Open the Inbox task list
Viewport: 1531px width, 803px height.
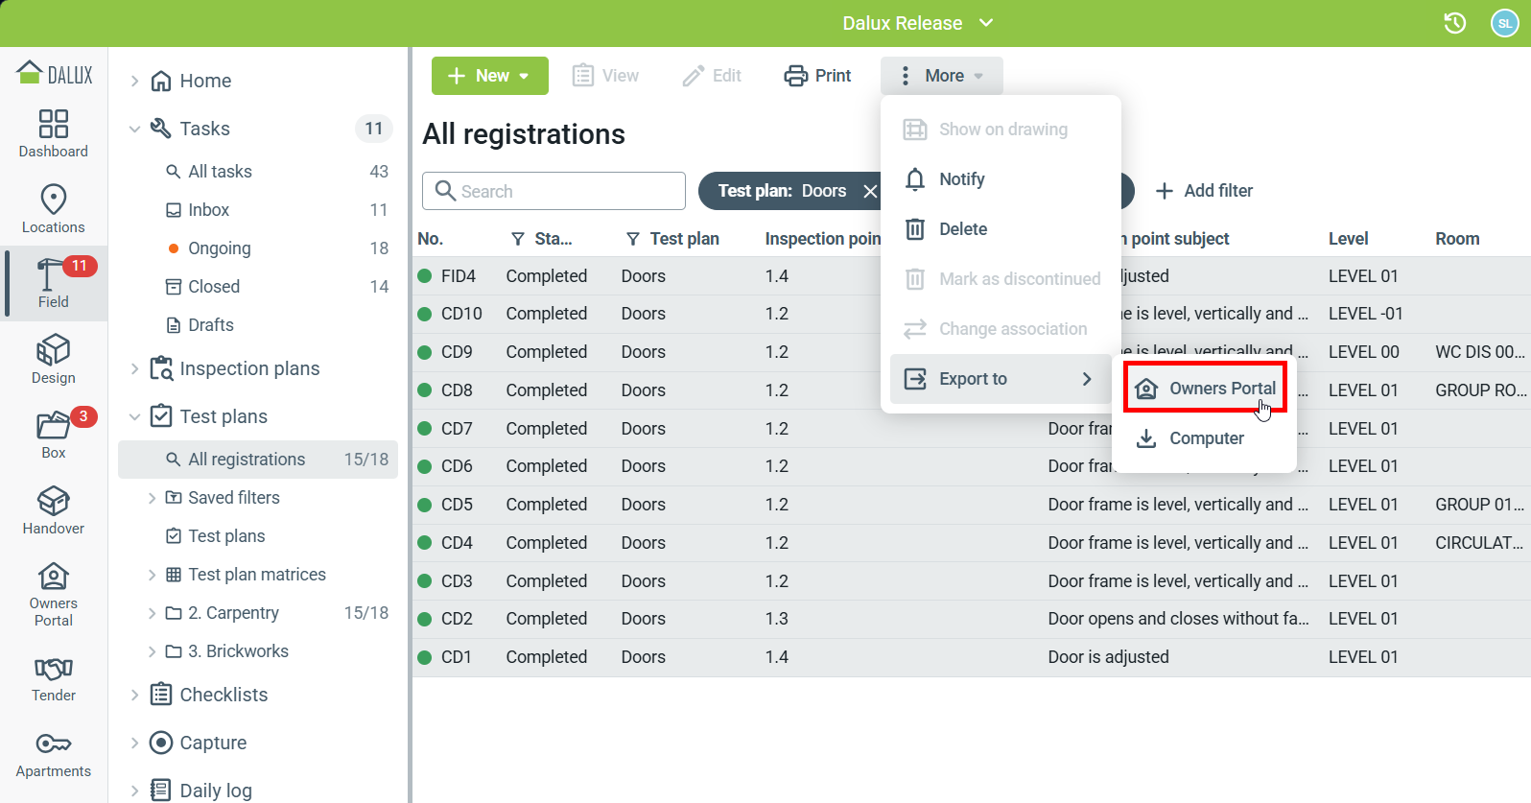258,210
